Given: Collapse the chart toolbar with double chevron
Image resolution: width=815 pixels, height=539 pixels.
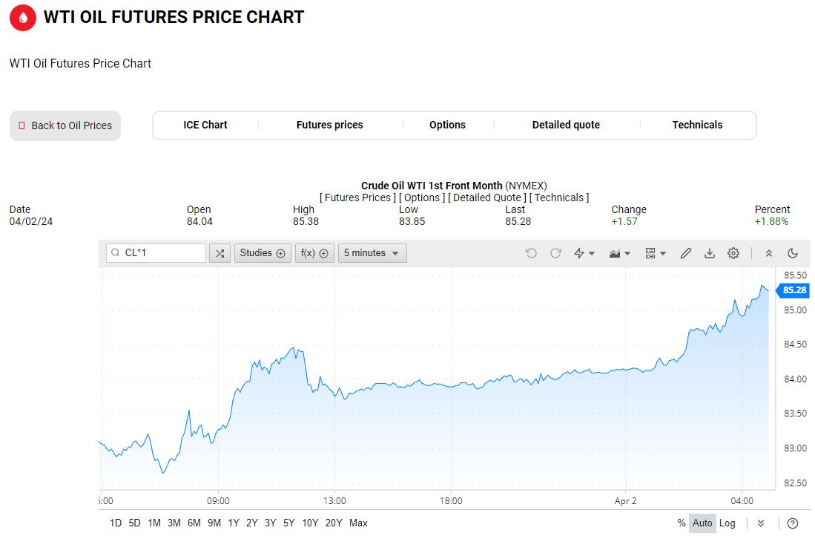Looking at the screenshot, I should (769, 253).
